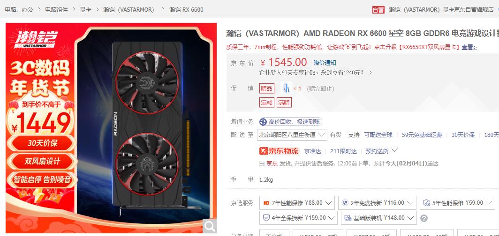Click the 自营 red badge

(x=378, y=10)
